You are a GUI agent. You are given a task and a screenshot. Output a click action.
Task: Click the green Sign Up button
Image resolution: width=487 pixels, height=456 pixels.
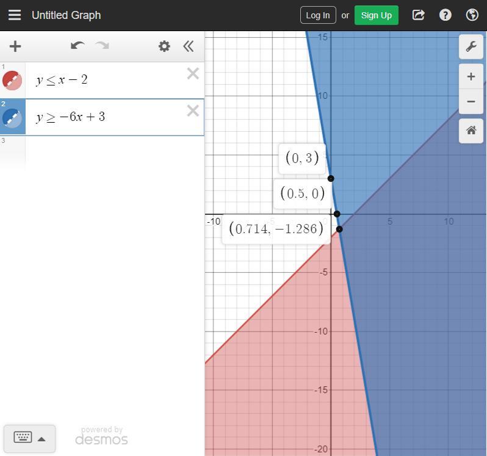click(x=376, y=15)
